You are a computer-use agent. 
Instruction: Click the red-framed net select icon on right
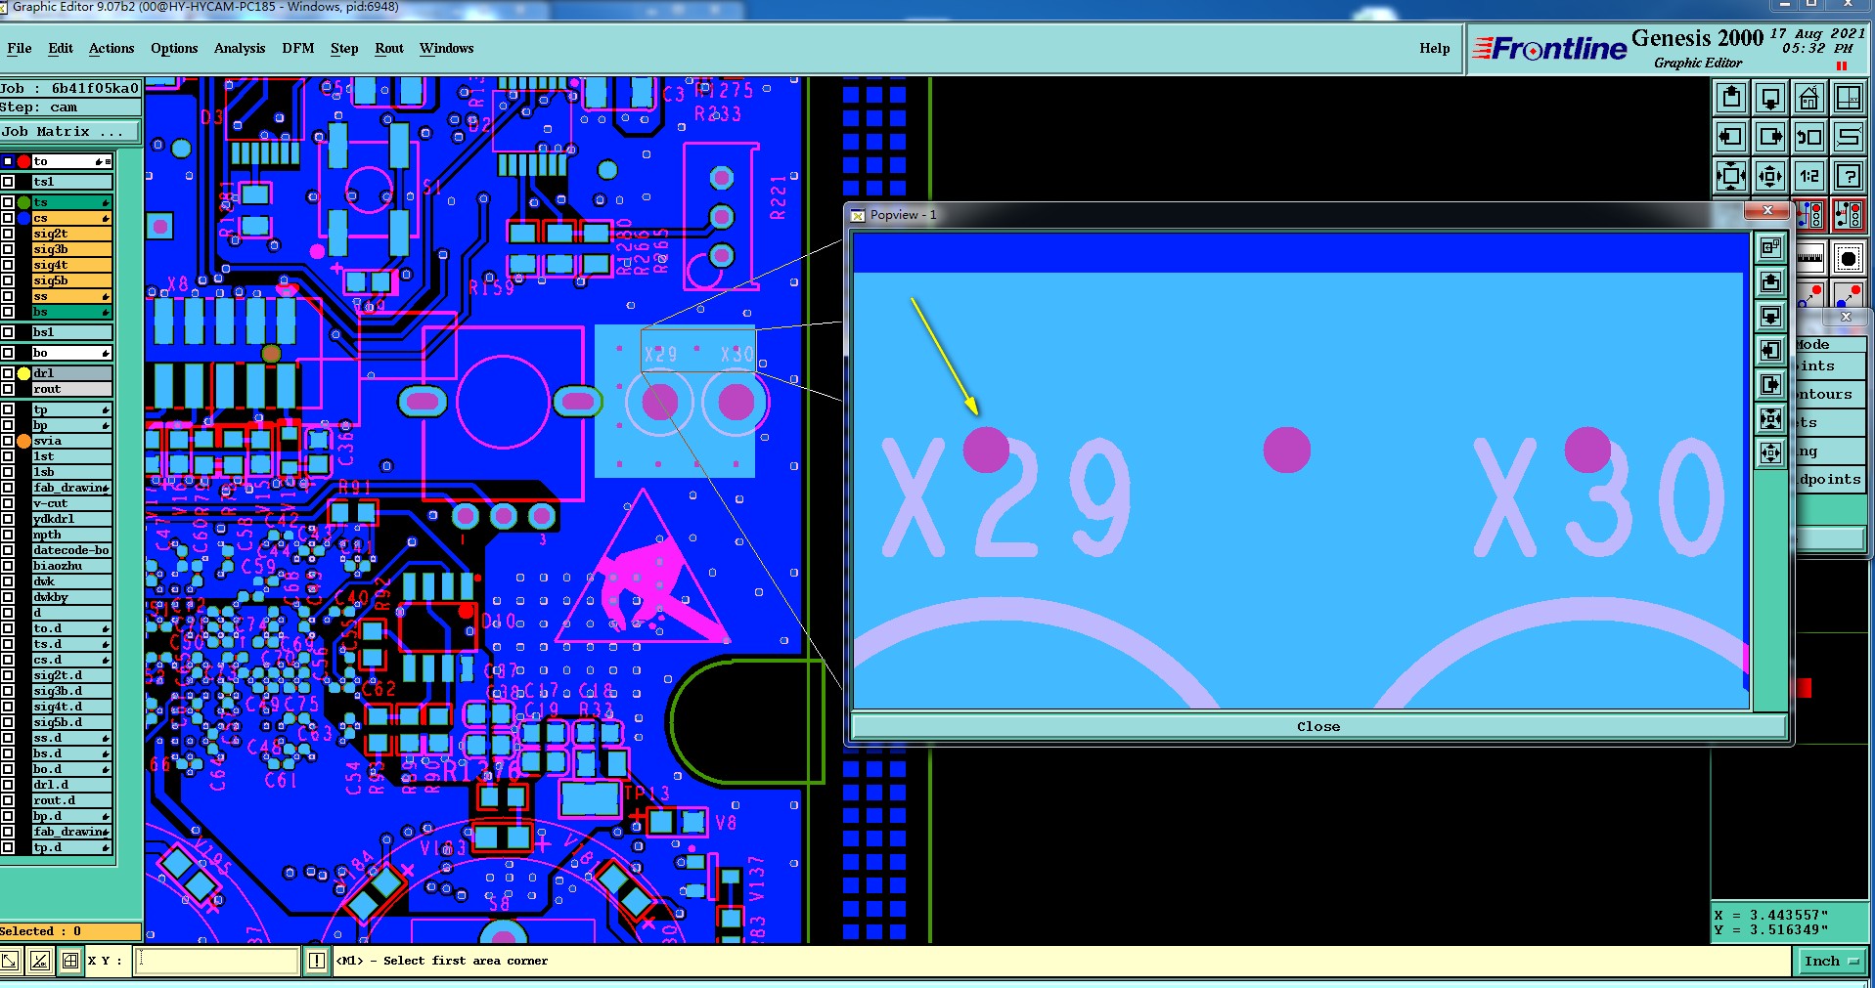point(1849,215)
